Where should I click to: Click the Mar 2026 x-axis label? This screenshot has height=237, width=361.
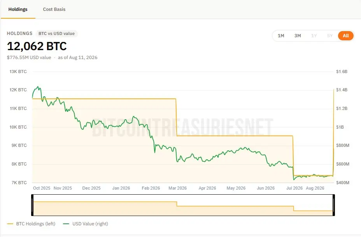177,188
